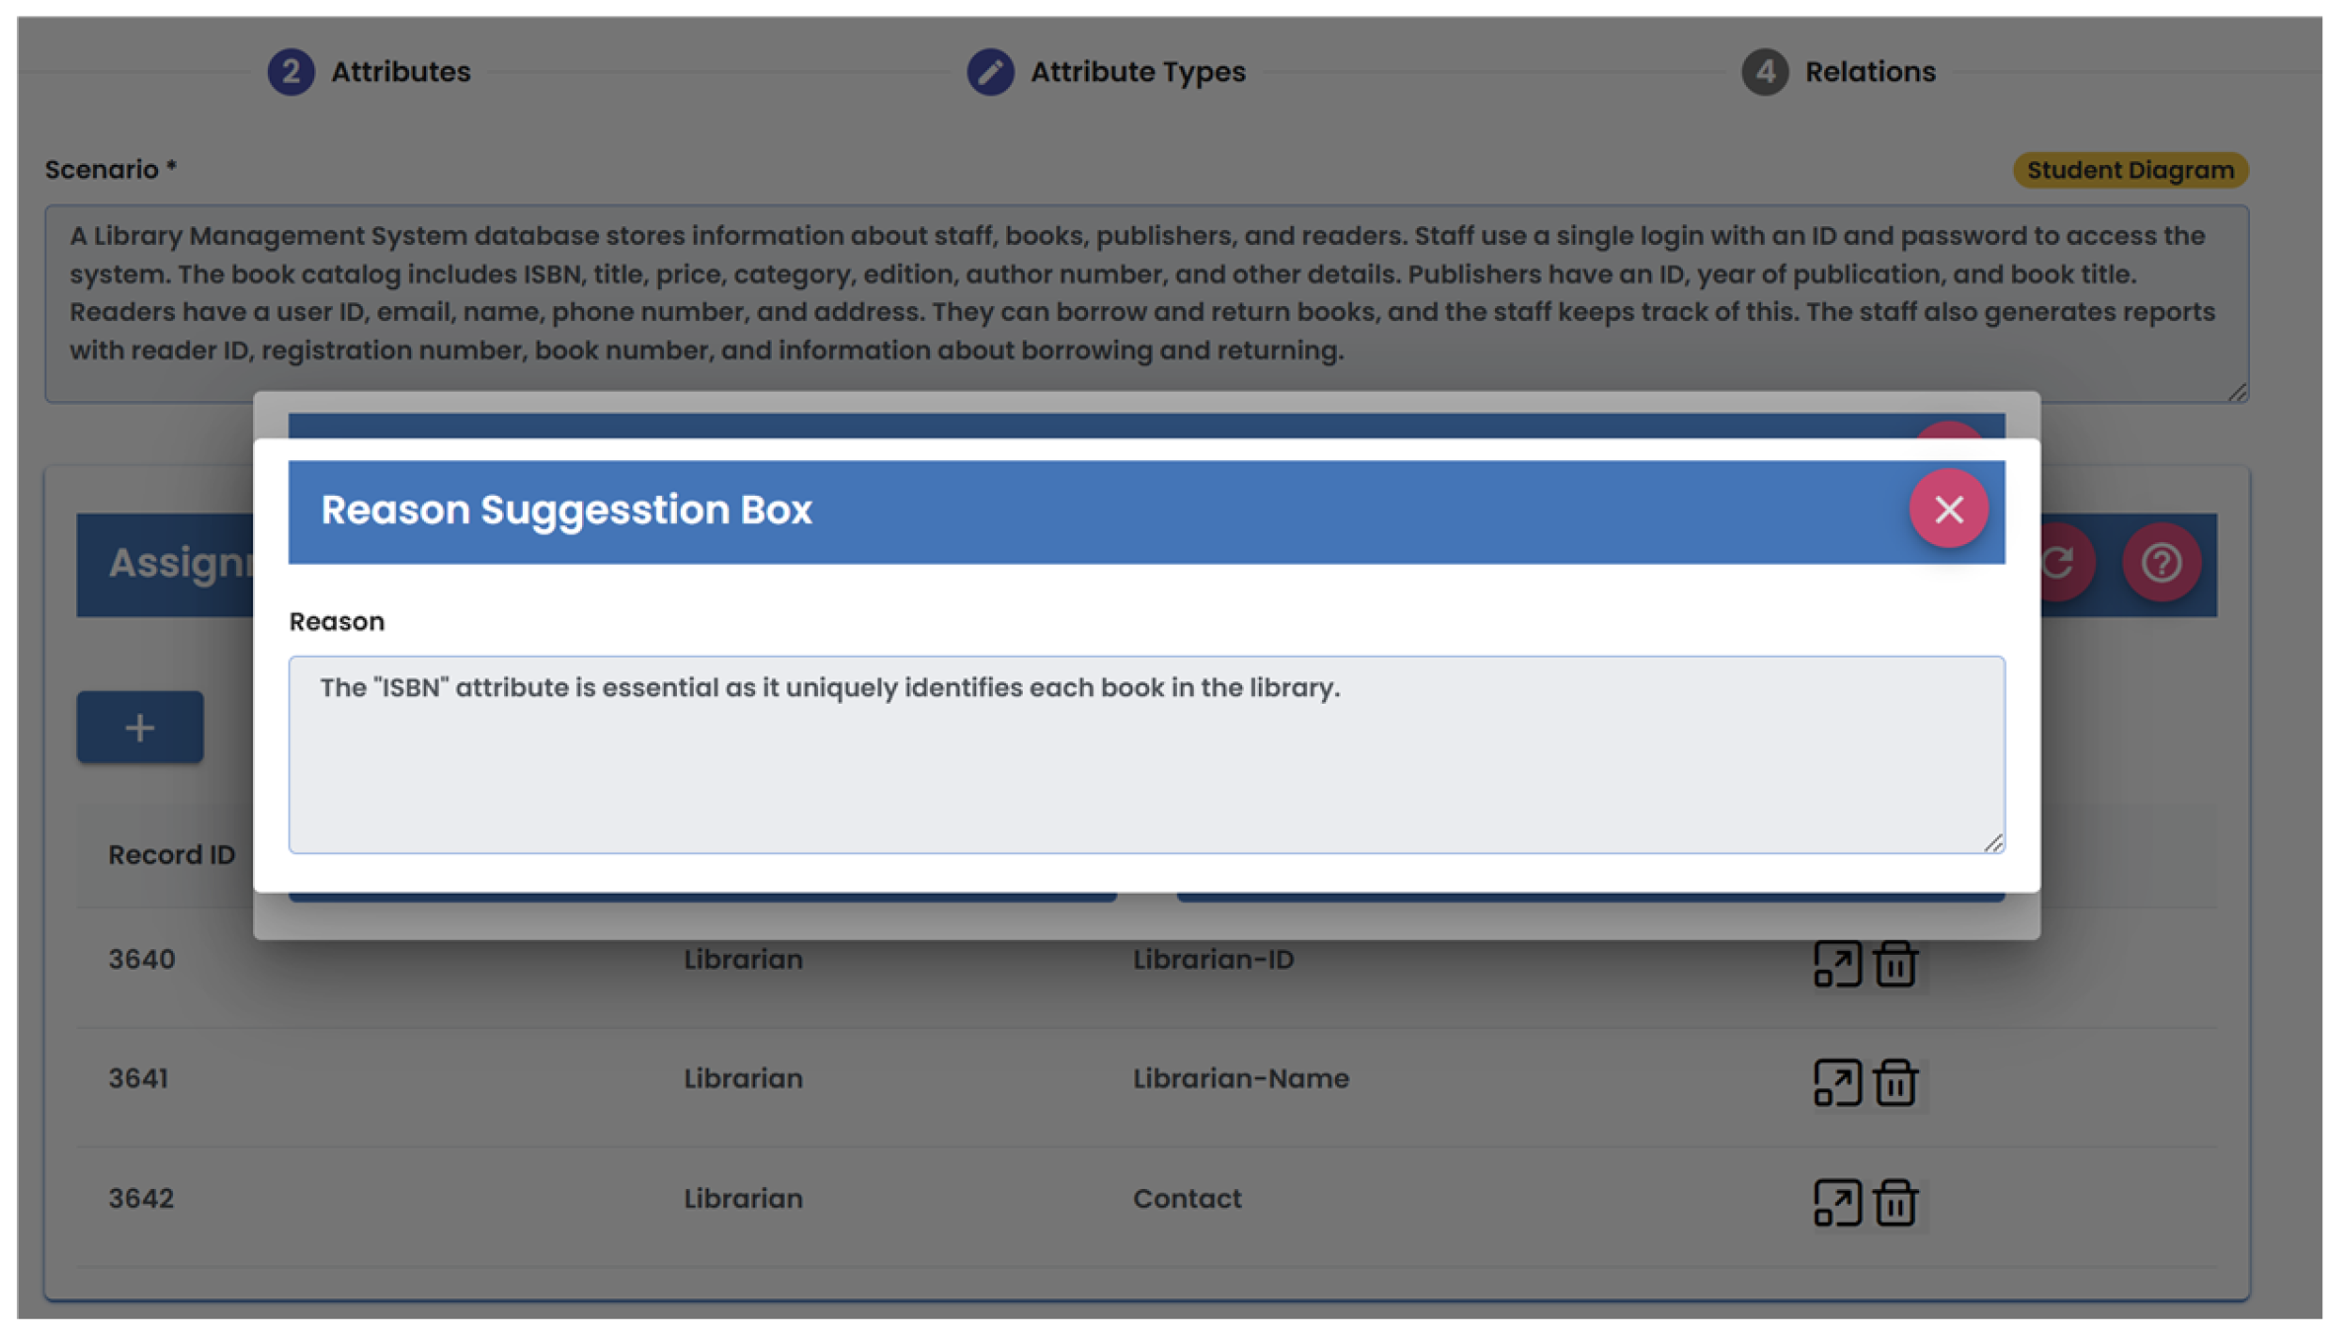Close the Reason Suggestion Box dialog

(x=1948, y=510)
